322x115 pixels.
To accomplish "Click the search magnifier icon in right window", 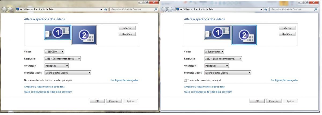I will pyautogui.click(x=316, y=9).
